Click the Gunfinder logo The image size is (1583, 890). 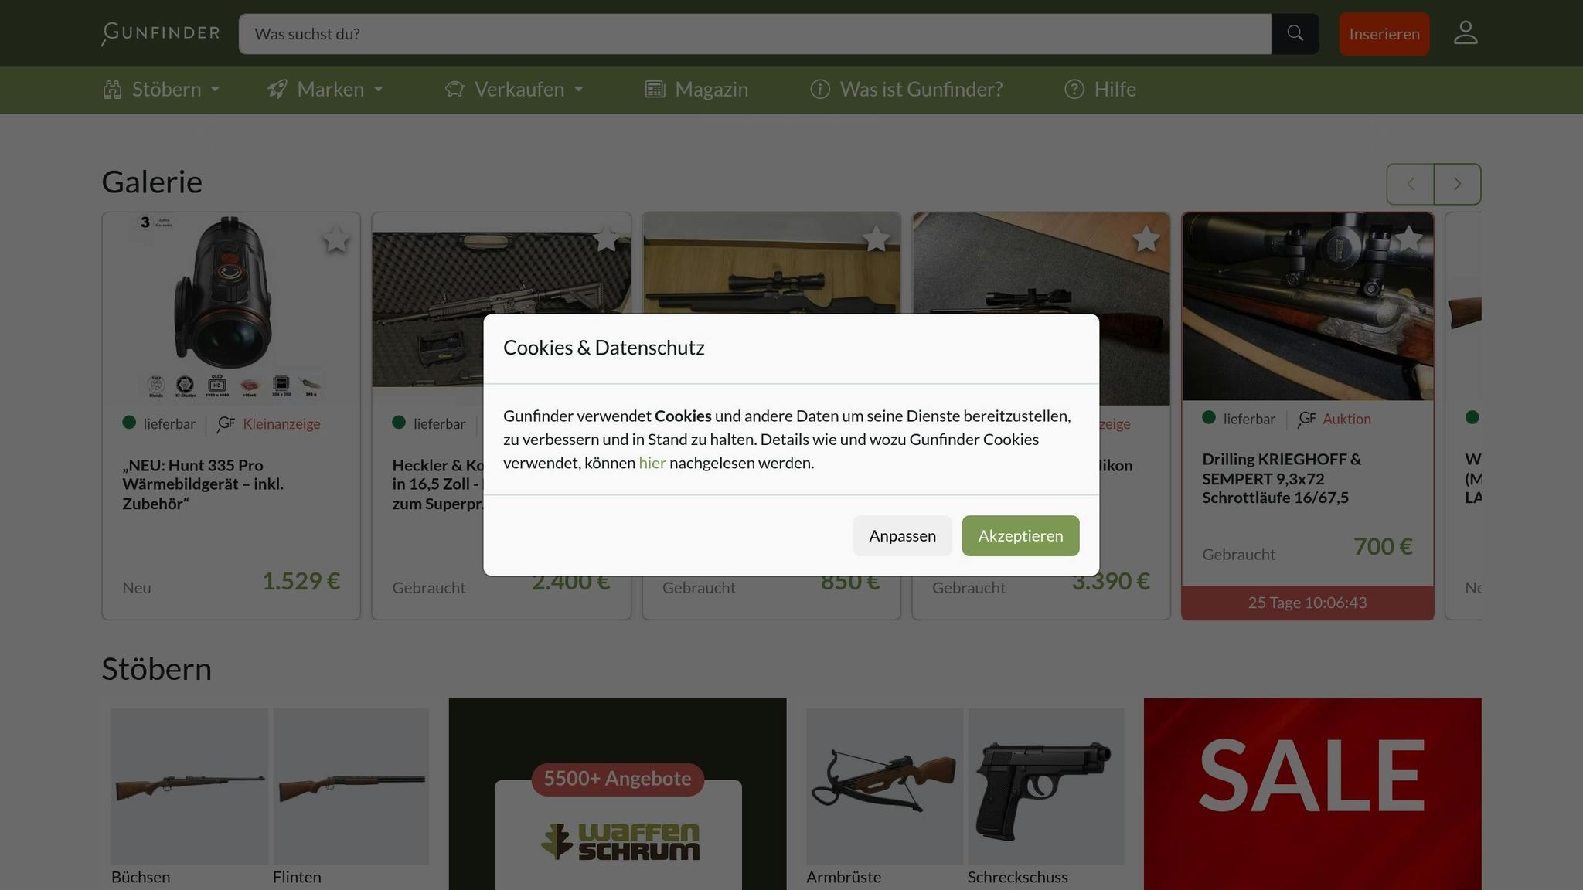(159, 32)
